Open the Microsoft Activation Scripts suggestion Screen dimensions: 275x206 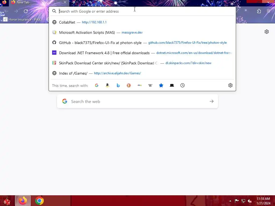tap(142, 32)
